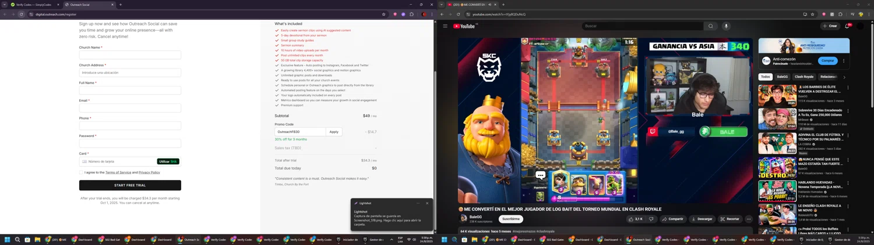The height and width of the screenshot is (245, 874).
Task: Open extensions puzzle icon in YouTube window
Action: coord(840,14)
